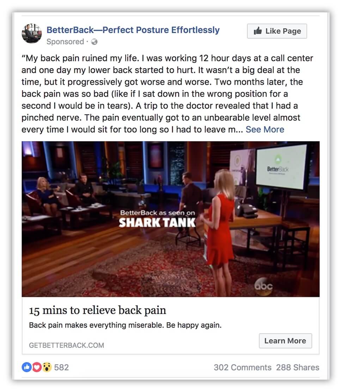Click the yellow Wow reaction emoji

pos(47,367)
